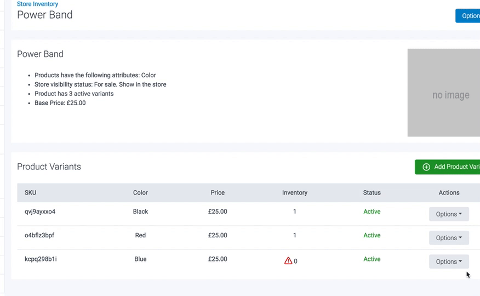Click the Inventory column header

295,193
